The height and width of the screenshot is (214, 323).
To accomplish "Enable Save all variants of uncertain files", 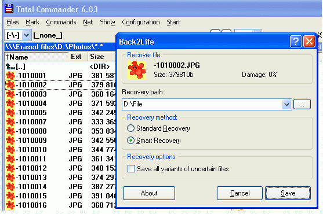I will point(131,169).
